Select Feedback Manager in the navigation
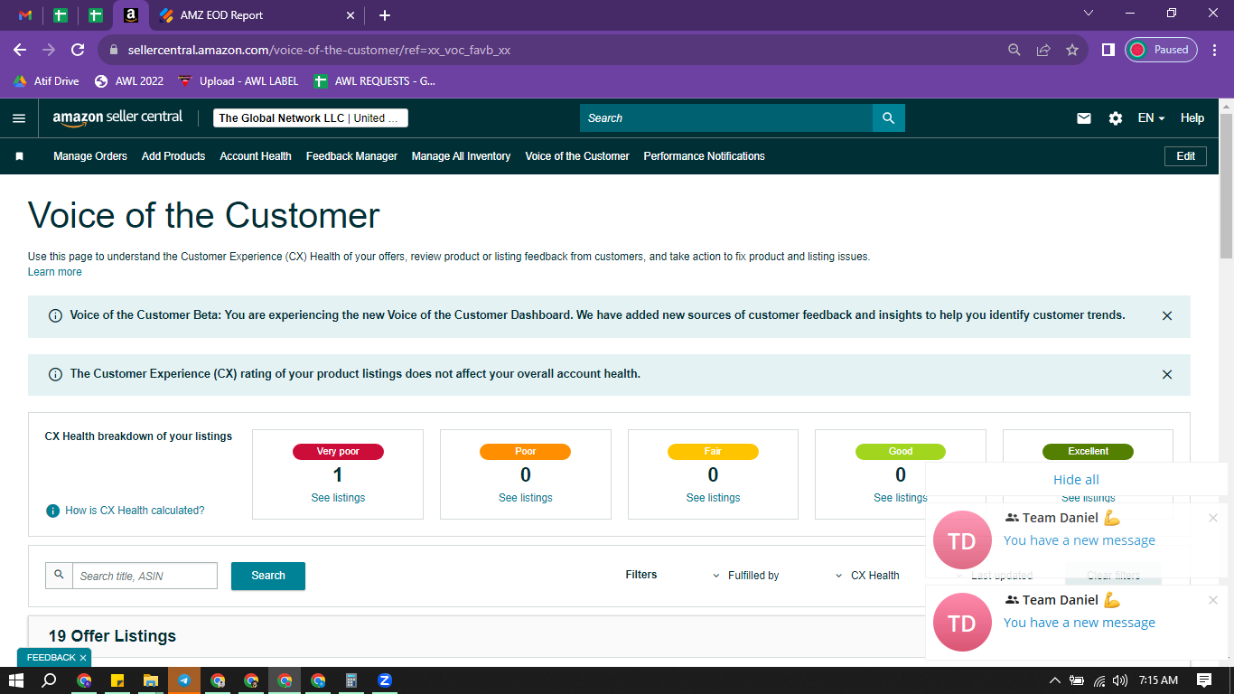Viewport: 1234px width, 694px height. [x=351, y=156]
